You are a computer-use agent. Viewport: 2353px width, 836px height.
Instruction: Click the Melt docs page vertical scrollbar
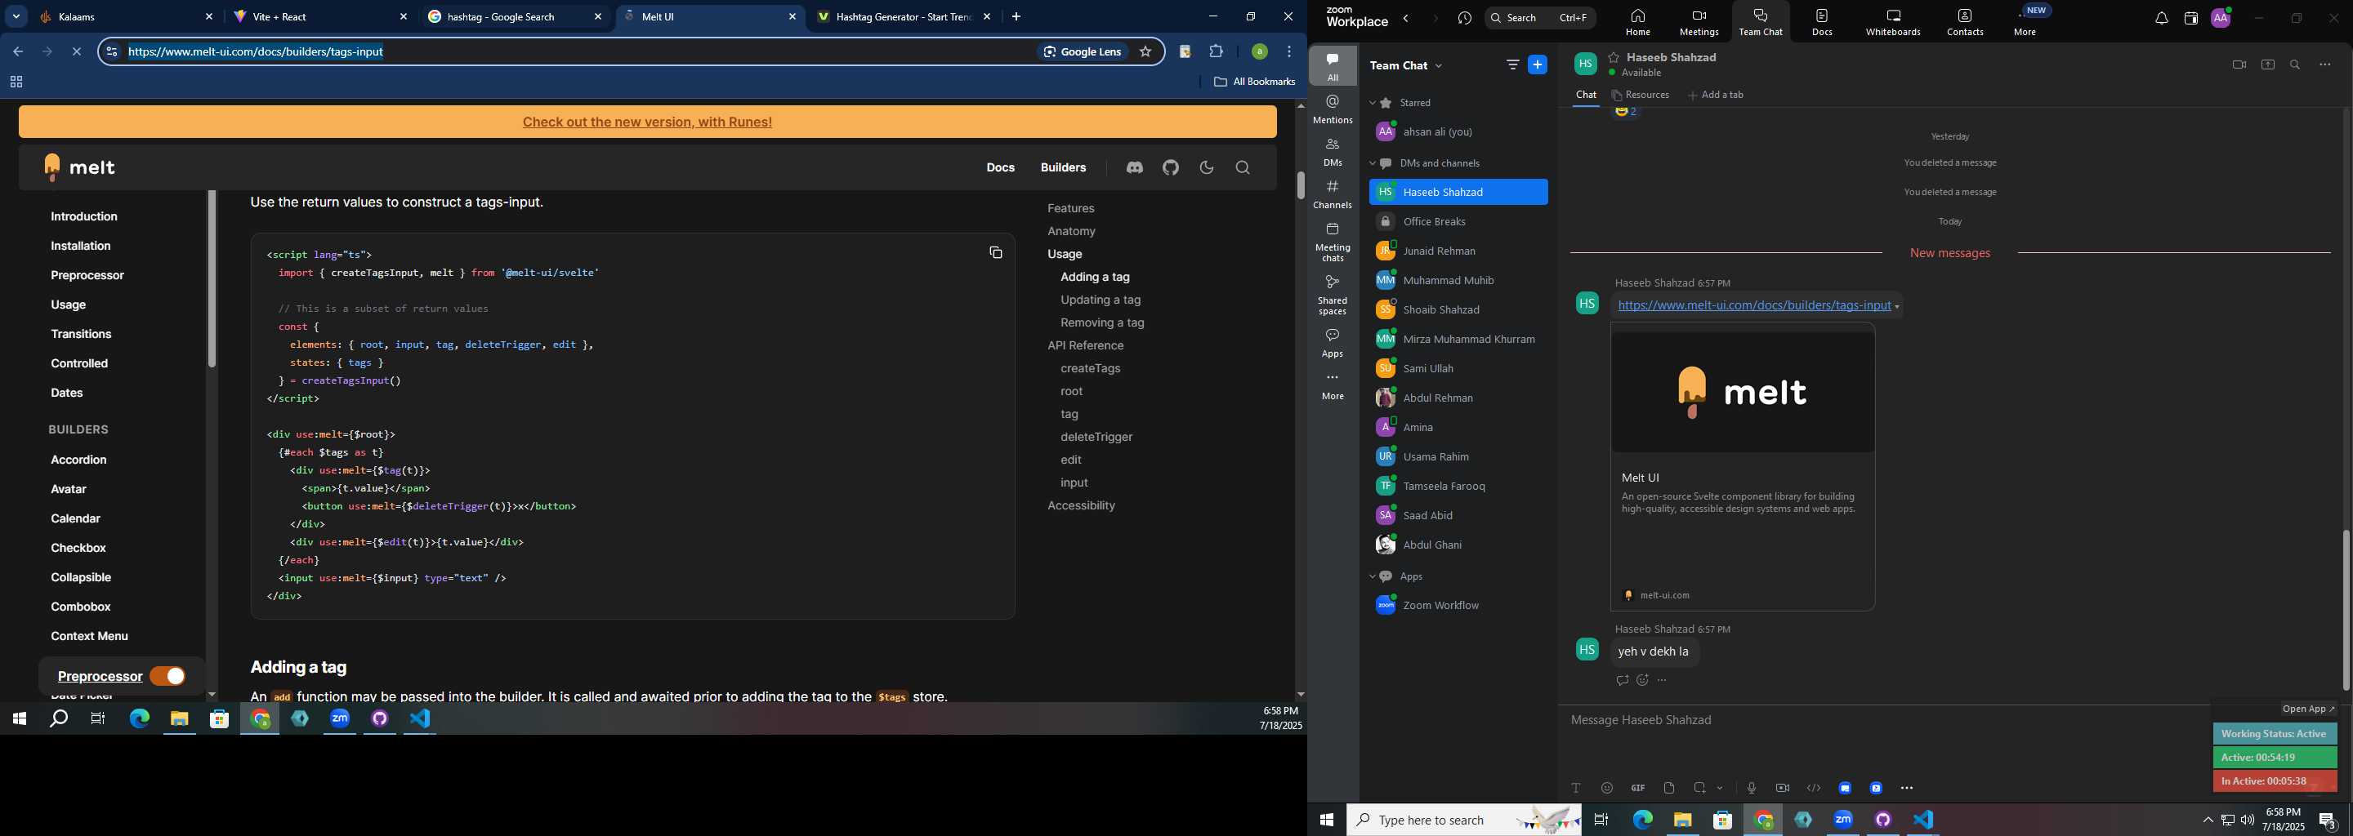[1301, 185]
